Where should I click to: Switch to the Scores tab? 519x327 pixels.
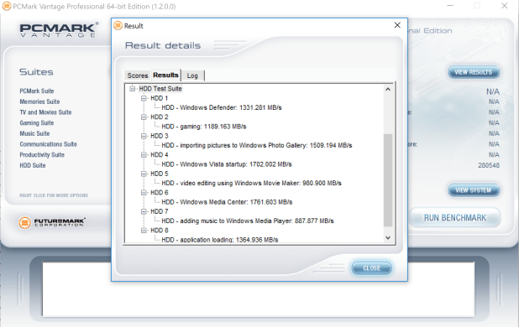[x=138, y=75]
